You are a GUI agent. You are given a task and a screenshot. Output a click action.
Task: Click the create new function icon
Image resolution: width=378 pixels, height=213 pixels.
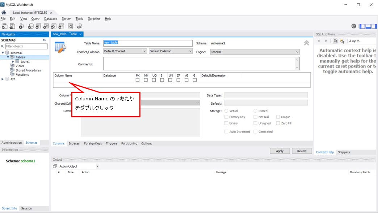(61, 26)
